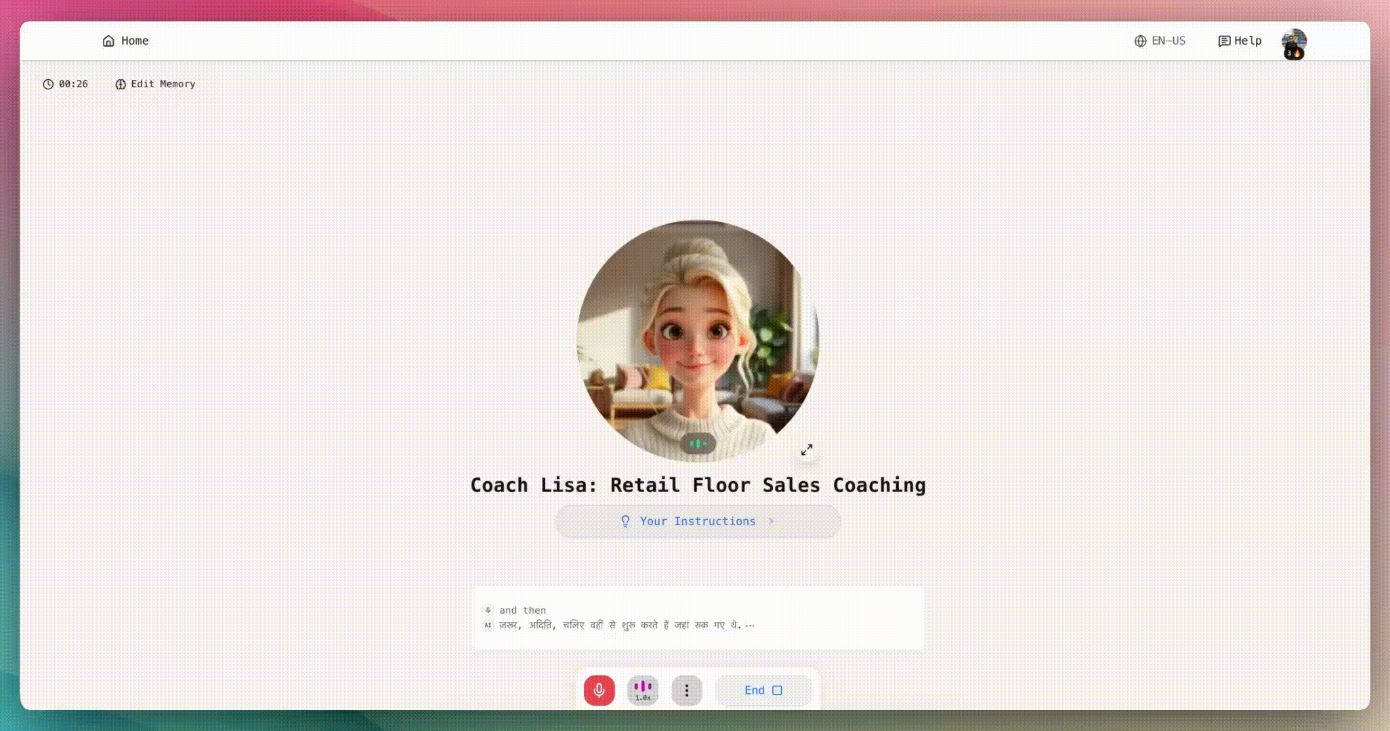Click transcript line "and then"
Screen dimensions: 1390x731
point(522,610)
